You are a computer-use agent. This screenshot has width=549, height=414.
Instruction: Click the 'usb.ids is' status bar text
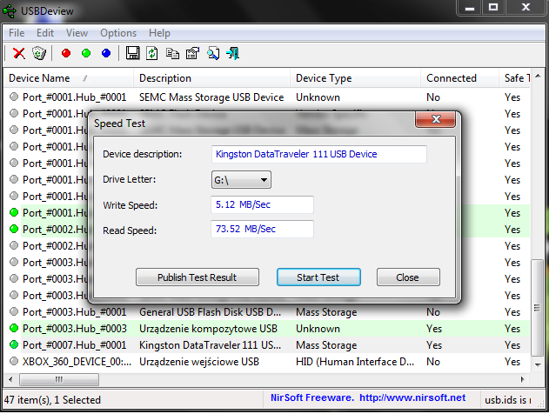508,400
